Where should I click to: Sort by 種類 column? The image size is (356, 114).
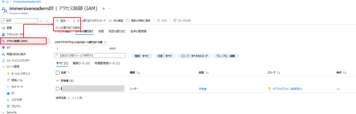pyautogui.click(x=135, y=73)
